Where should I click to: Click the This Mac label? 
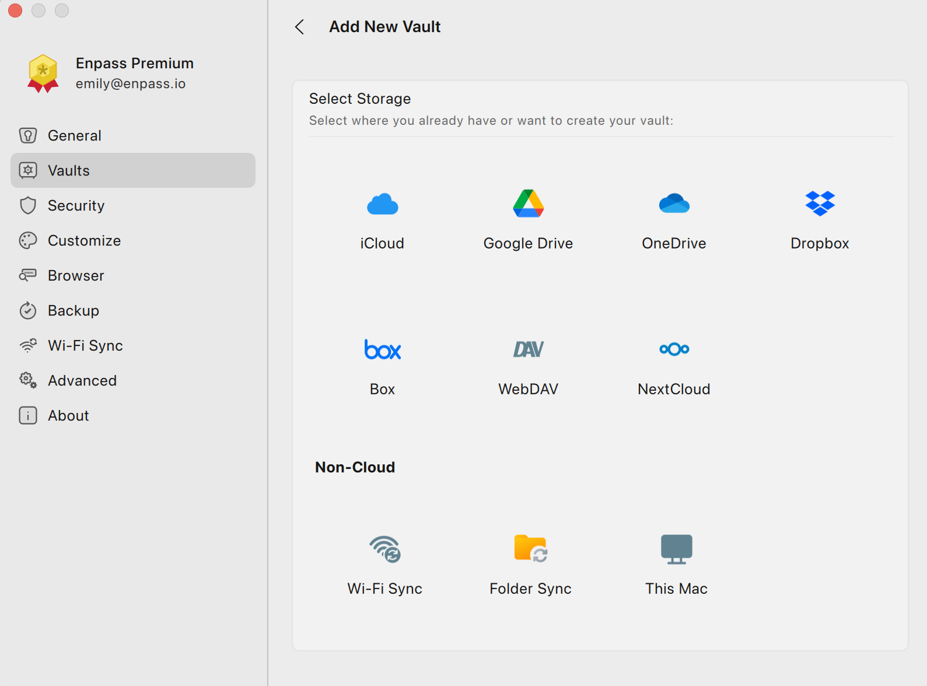(677, 589)
